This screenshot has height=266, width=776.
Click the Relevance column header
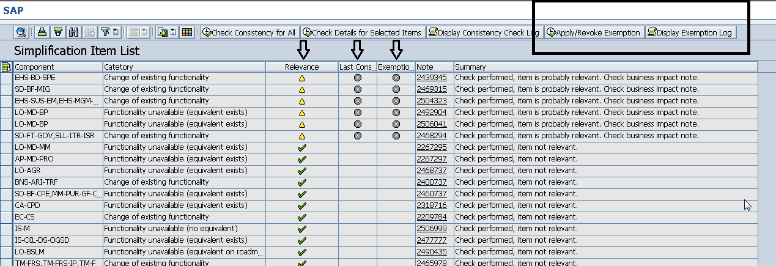(301, 67)
